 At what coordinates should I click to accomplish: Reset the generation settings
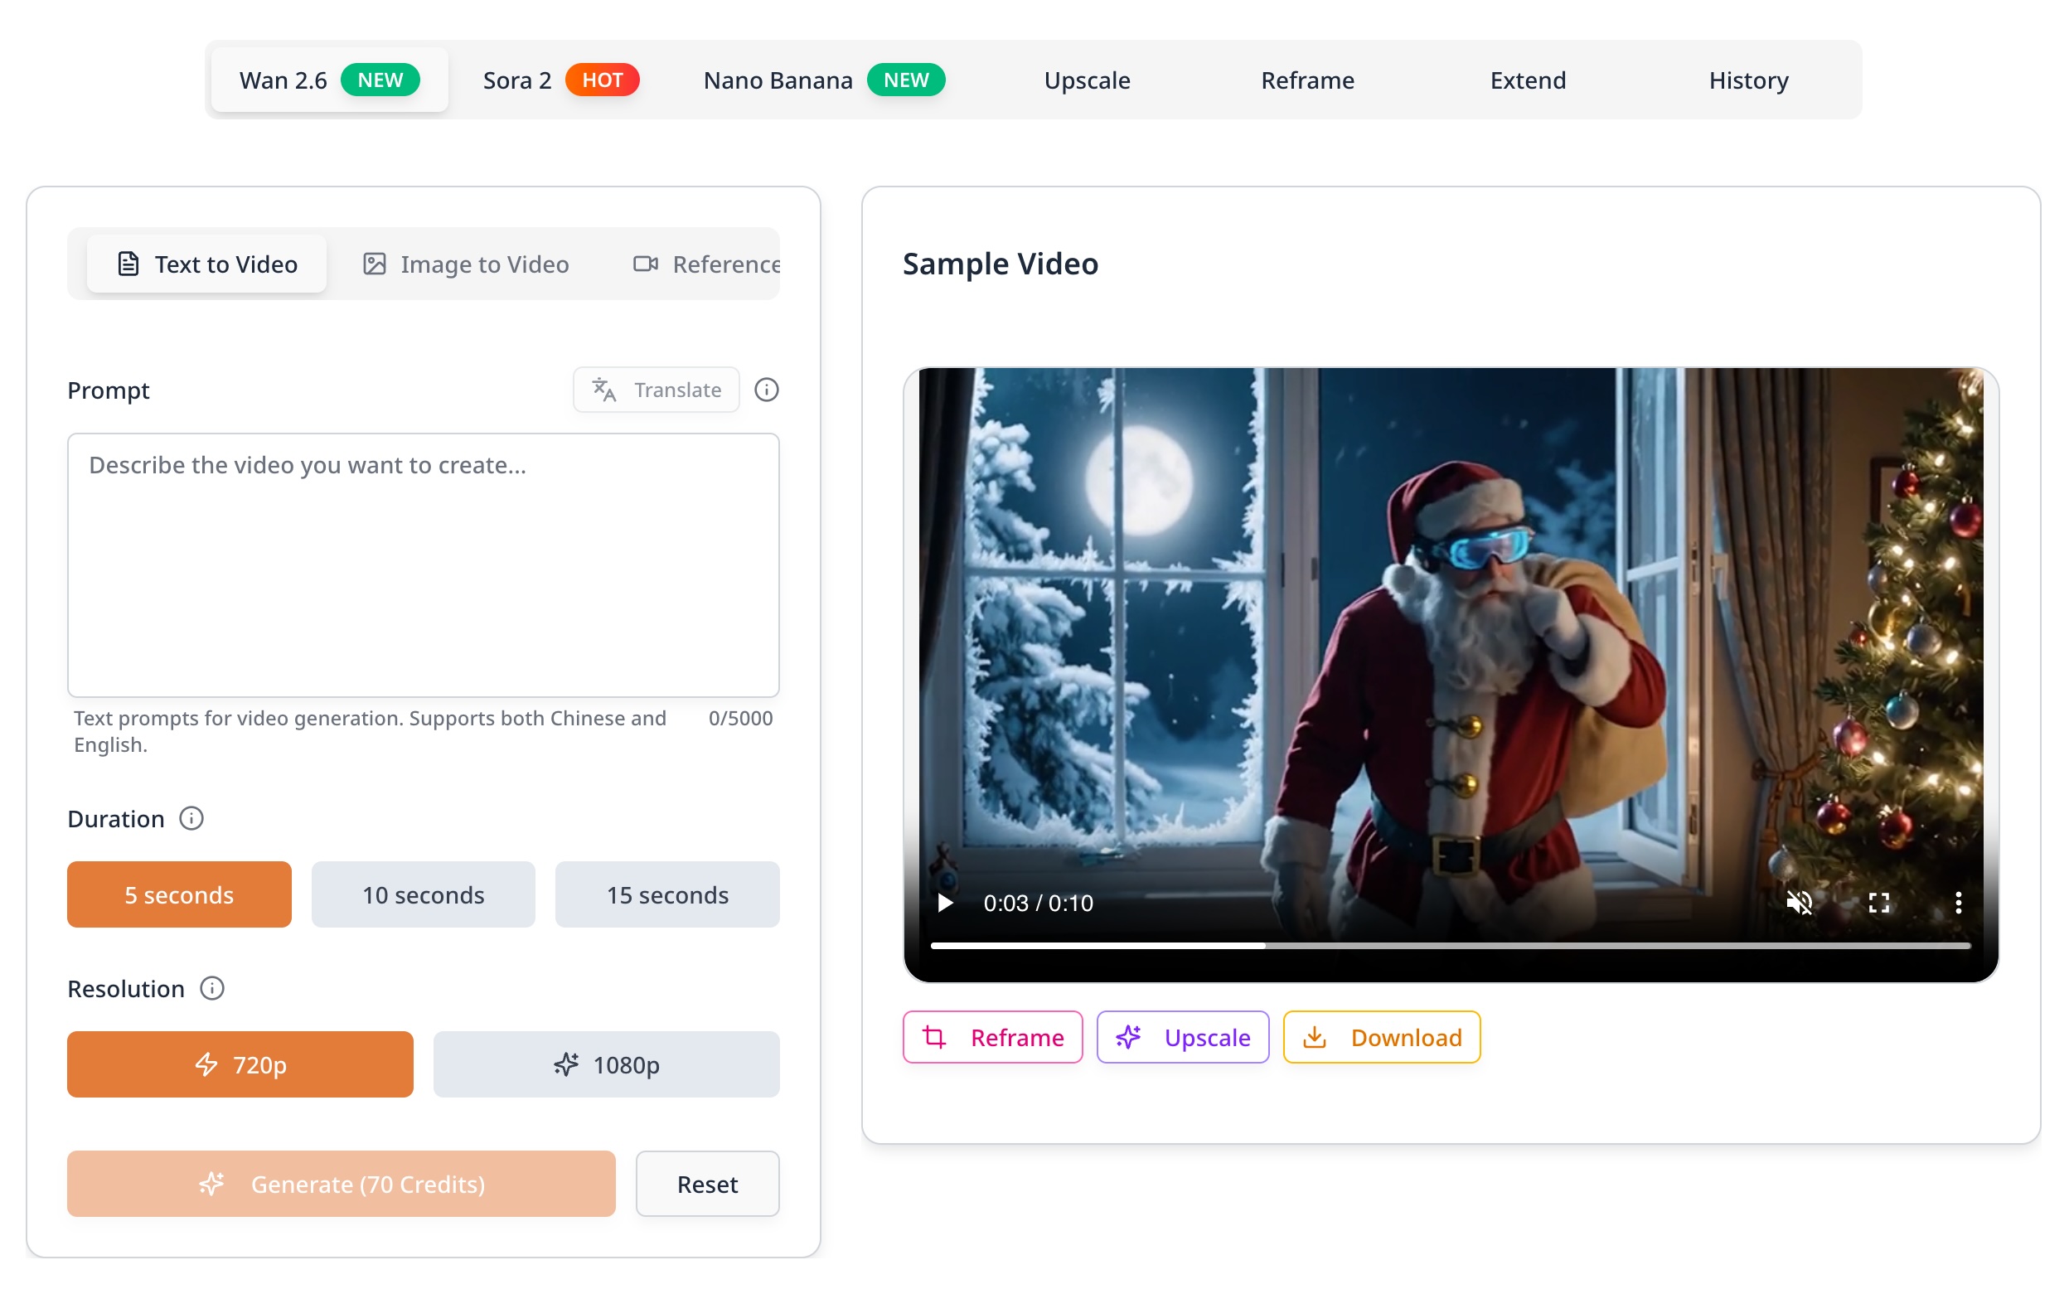click(x=707, y=1183)
